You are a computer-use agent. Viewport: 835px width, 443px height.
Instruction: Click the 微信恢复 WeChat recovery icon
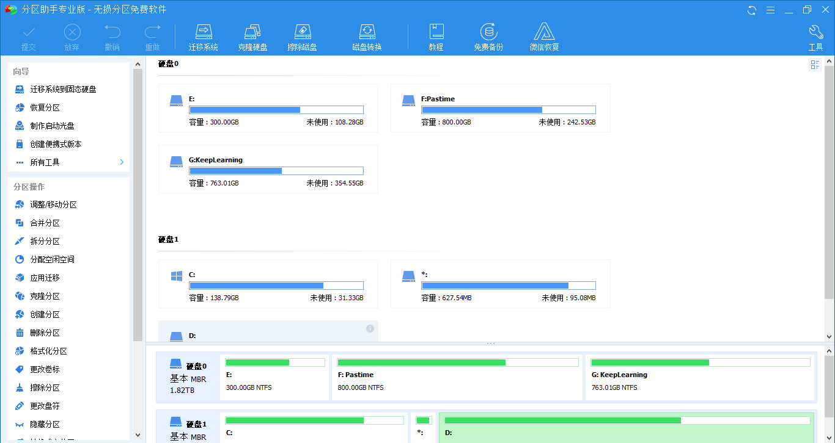pos(544,32)
